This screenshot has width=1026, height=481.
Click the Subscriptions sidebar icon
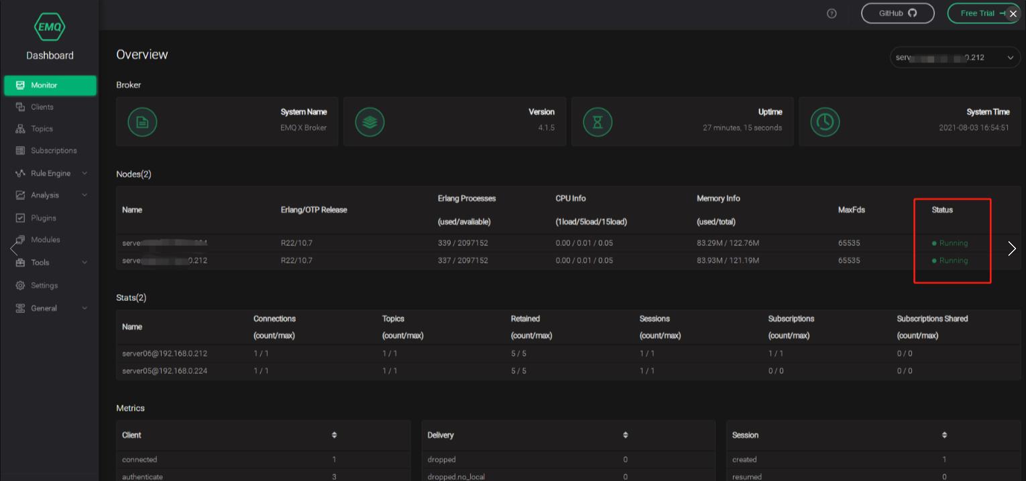point(20,151)
